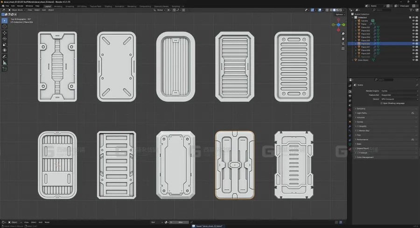420x228 pixels.
Task: Open the Global transform orientation dropdown
Action: click(160, 10)
